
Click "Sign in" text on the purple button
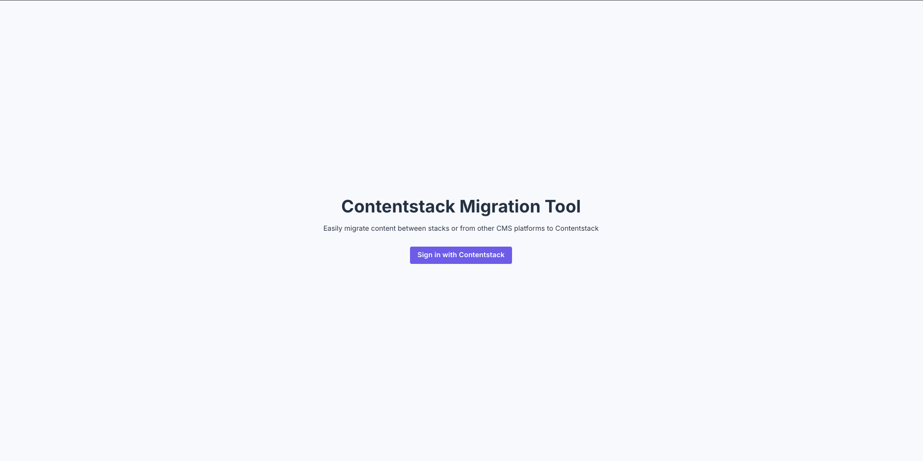[429, 255]
